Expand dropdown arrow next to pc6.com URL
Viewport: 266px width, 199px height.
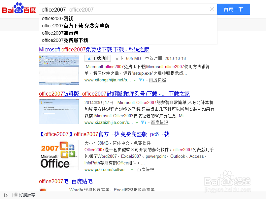click(x=132, y=170)
